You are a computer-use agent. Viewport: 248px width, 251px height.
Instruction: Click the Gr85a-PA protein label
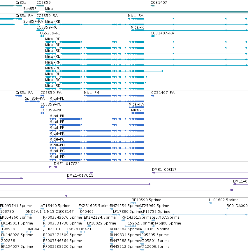(x=24, y=93)
